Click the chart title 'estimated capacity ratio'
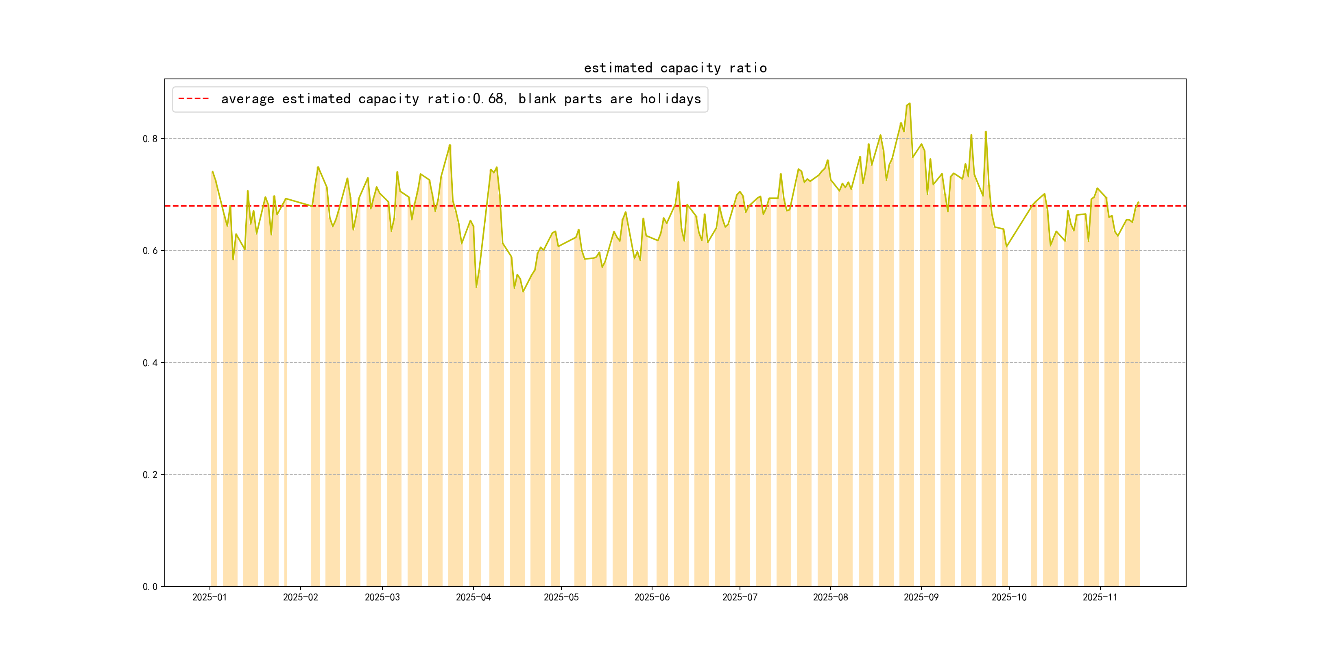This screenshot has height=659, width=1318. [675, 68]
